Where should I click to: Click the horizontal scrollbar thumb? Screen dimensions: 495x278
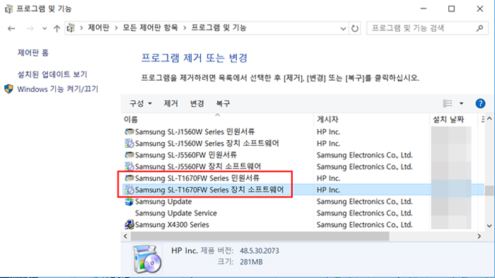(x=260, y=236)
